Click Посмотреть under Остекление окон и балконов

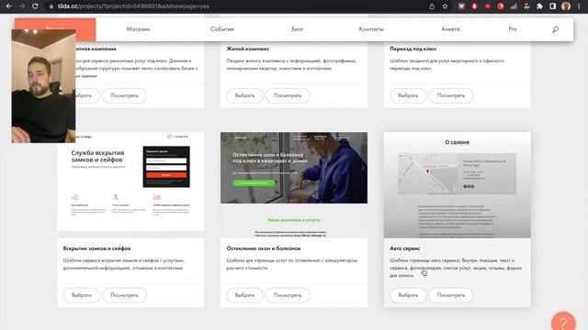click(288, 295)
